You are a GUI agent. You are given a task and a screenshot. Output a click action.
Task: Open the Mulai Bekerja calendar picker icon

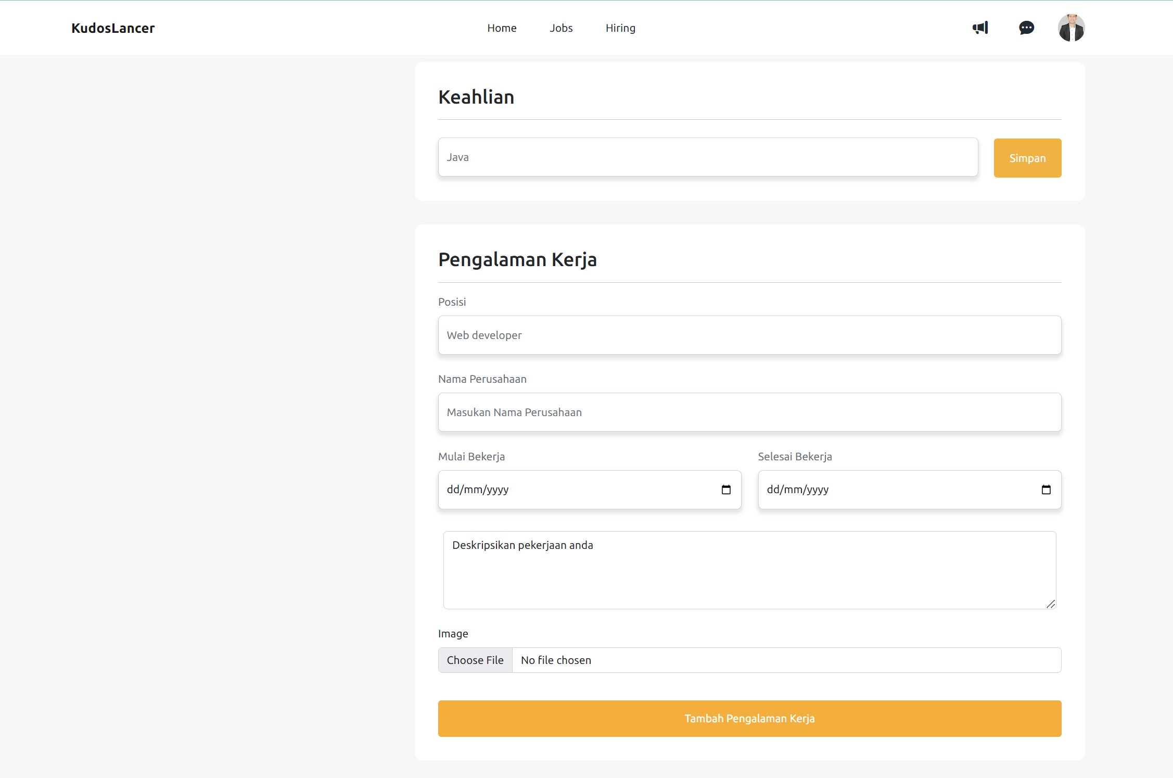(x=726, y=490)
